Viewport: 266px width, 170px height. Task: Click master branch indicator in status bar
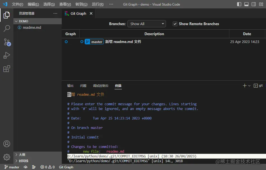coord(12,167)
